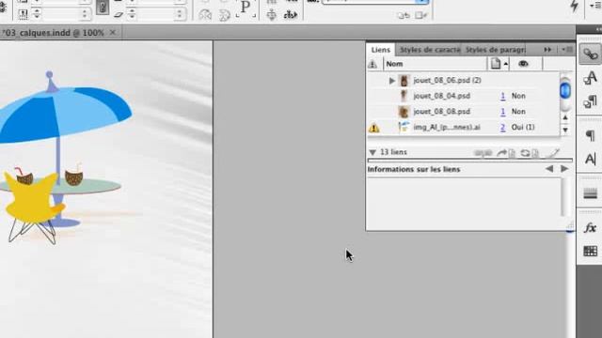Click the shear angle stepper arrows

[x=132, y=14]
